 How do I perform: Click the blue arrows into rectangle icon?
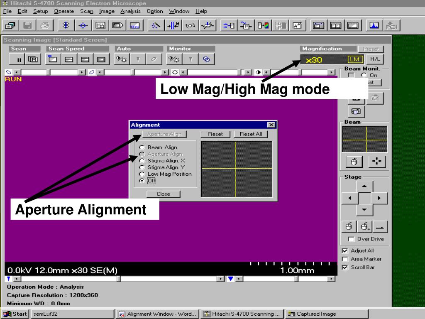click(x=229, y=25)
